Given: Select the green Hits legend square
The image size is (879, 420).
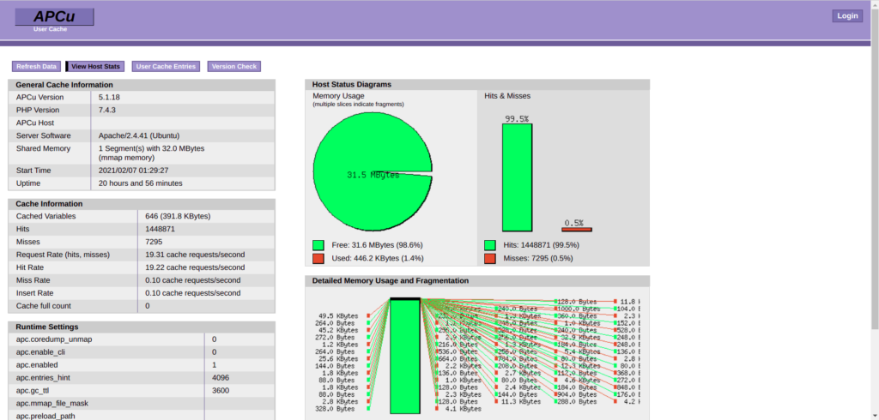Looking at the screenshot, I should (x=489, y=245).
